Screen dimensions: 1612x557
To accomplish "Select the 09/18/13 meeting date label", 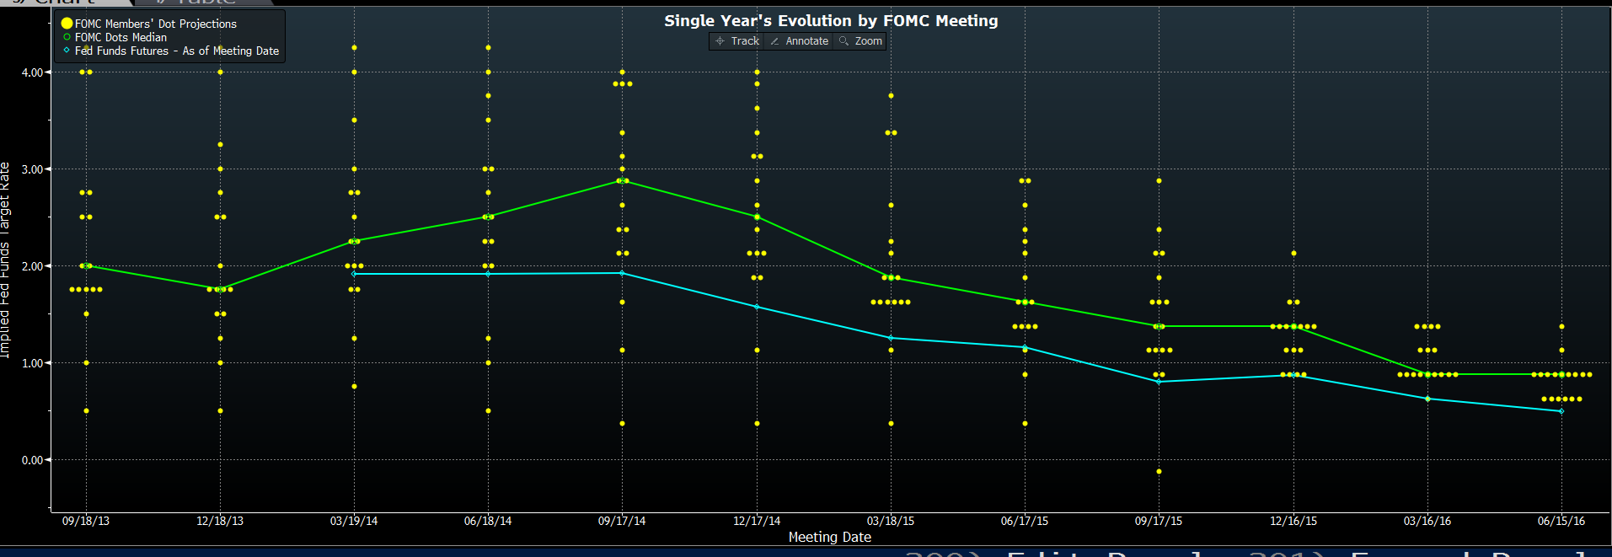I will (x=86, y=521).
